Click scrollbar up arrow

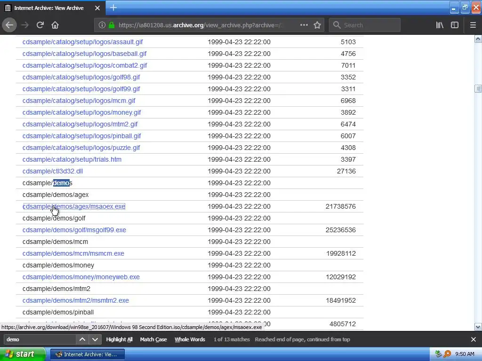(x=478, y=39)
